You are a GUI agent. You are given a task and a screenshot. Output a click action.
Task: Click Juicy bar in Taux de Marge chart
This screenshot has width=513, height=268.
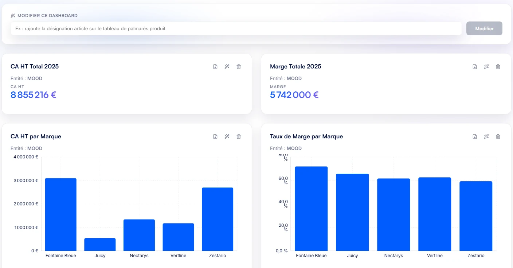tap(352, 212)
